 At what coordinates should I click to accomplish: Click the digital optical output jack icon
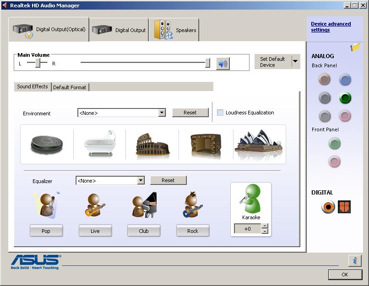344,207
